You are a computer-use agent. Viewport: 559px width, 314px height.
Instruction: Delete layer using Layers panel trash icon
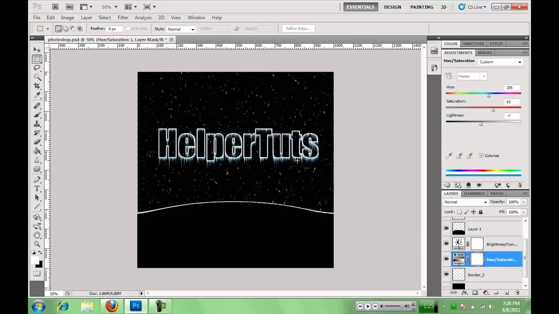click(x=518, y=293)
